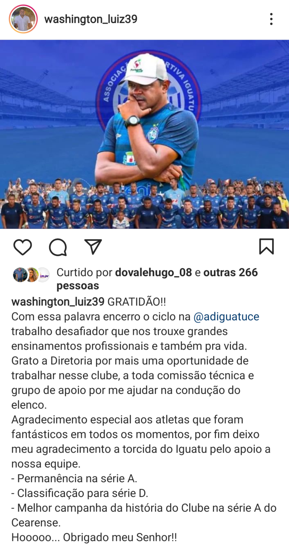Open the @adiguatuce mention

[x=226, y=316]
